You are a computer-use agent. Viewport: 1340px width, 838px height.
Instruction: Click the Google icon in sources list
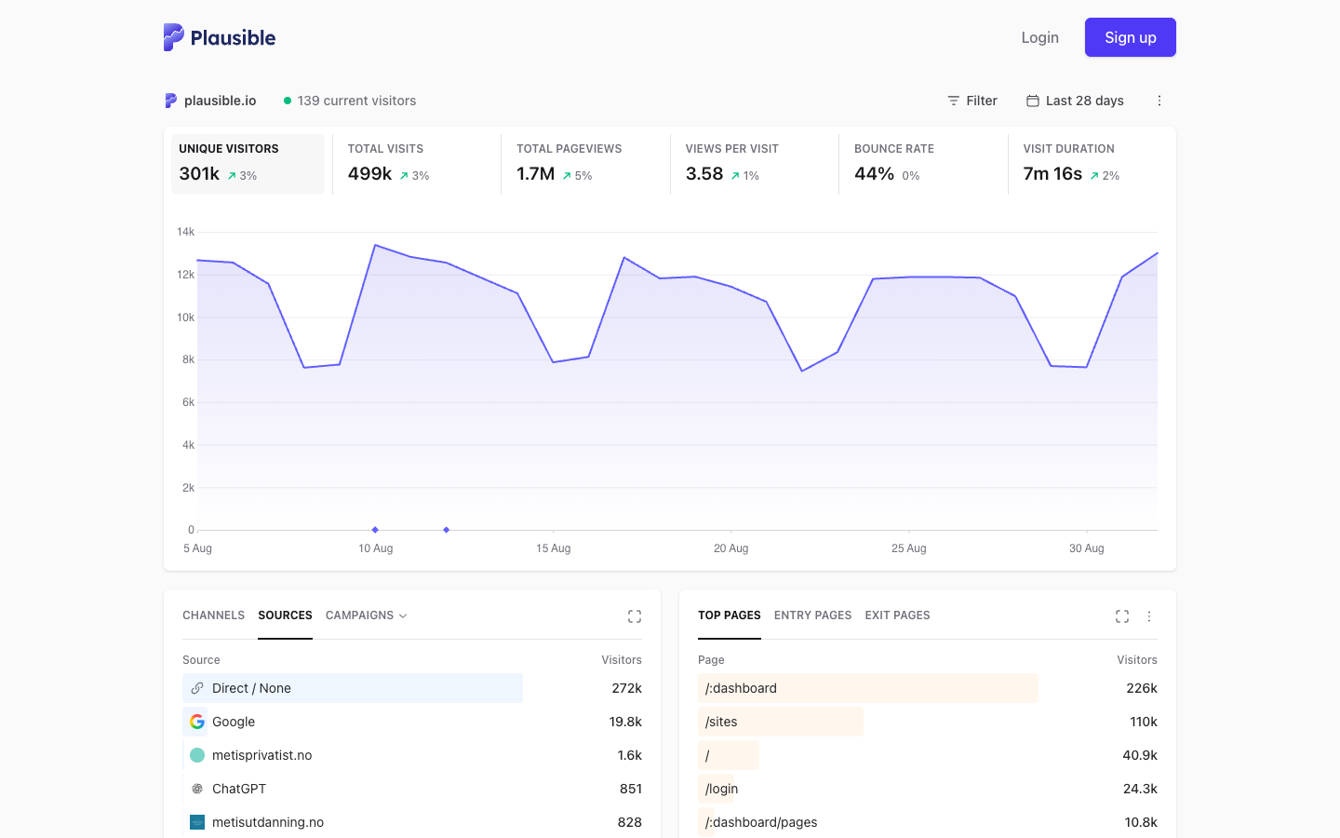click(x=197, y=722)
